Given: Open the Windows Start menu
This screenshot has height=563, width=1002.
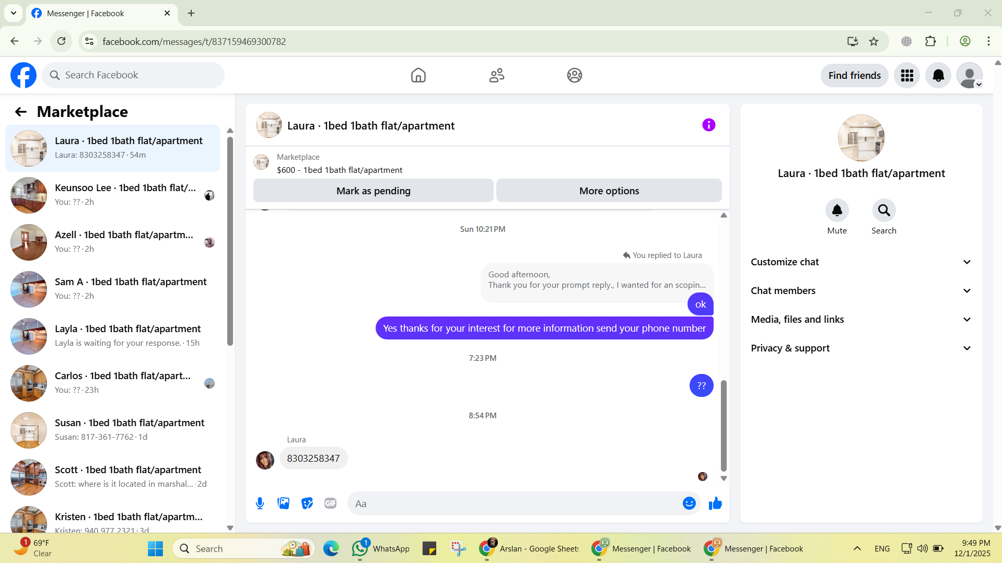Looking at the screenshot, I should tap(155, 548).
